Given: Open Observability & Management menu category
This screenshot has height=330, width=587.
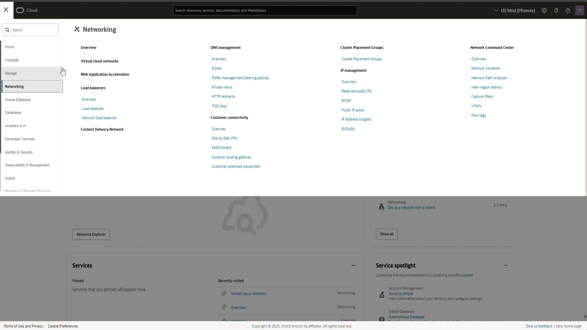Looking at the screenshot, I should coord(27,165).
